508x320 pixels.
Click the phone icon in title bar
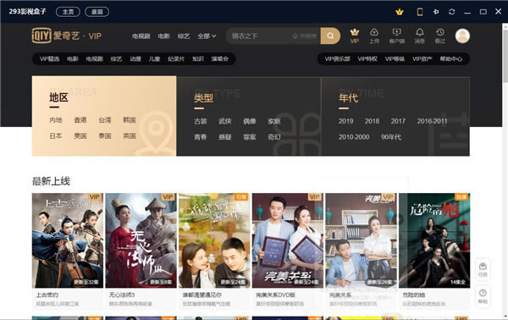[420, 12]
